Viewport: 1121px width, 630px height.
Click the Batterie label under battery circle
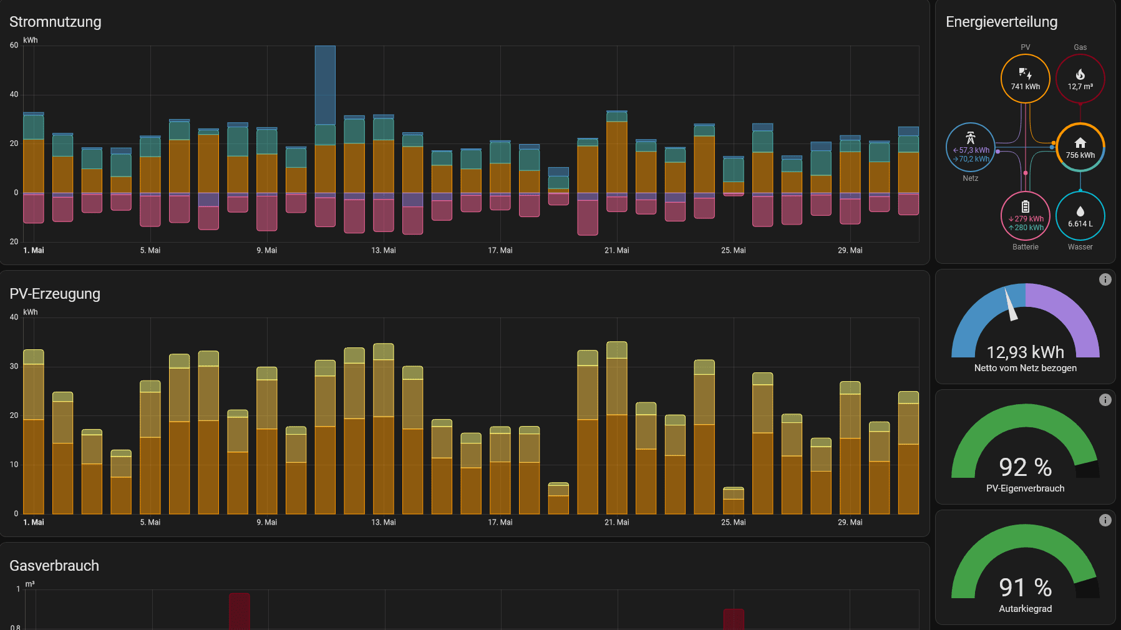point(1026,247)
